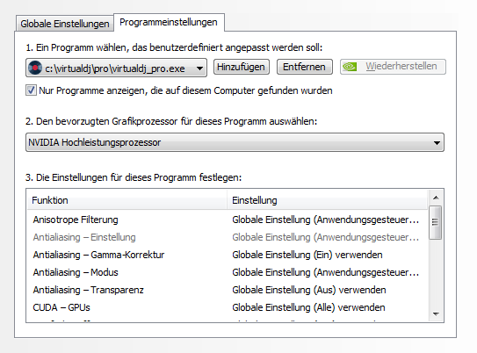
Task: Click the Funktion column header
Action: (x=127, y=200)
